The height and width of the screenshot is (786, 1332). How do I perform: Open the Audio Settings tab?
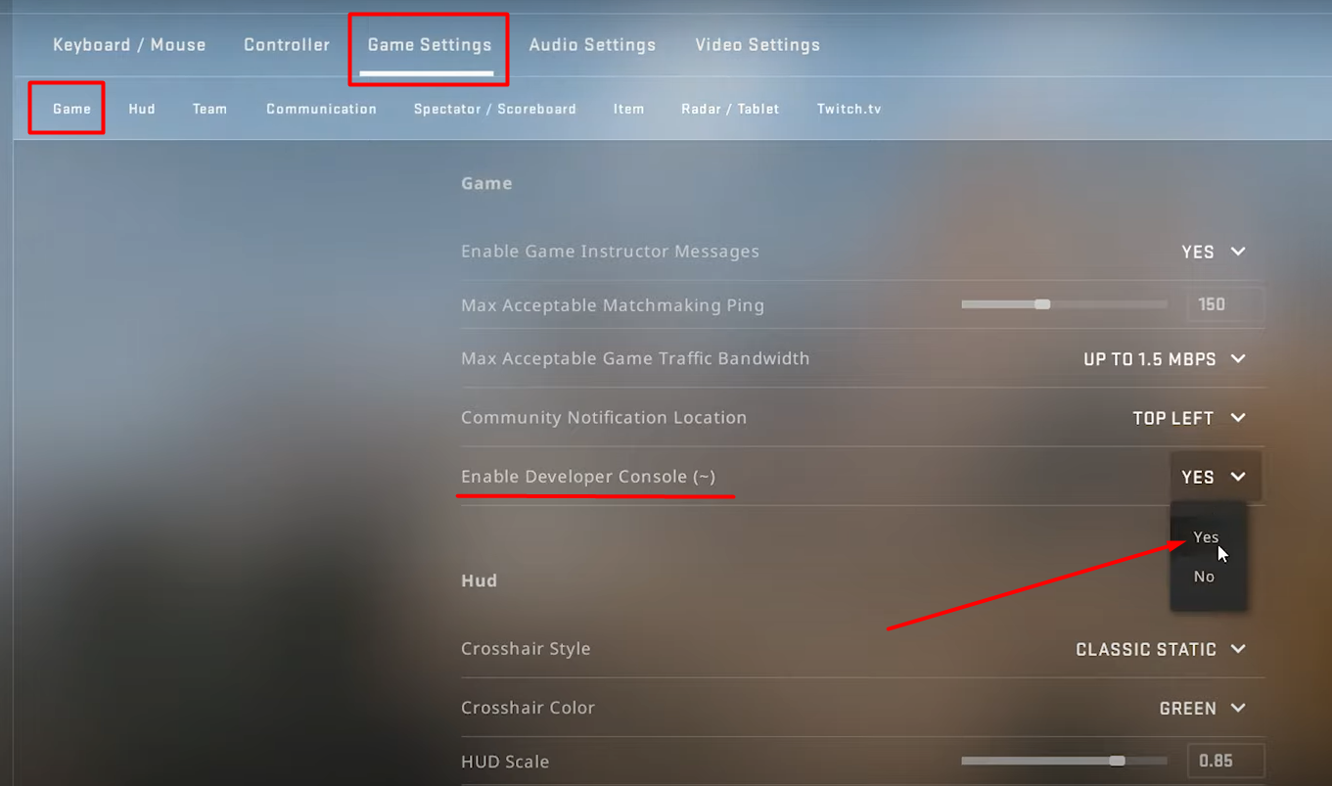[x=592, y=45]
